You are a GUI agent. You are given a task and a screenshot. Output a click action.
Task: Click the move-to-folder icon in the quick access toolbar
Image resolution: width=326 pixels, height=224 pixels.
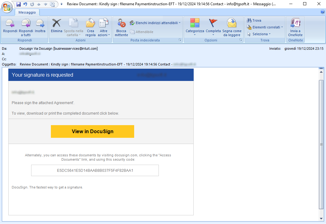point(52,4)
